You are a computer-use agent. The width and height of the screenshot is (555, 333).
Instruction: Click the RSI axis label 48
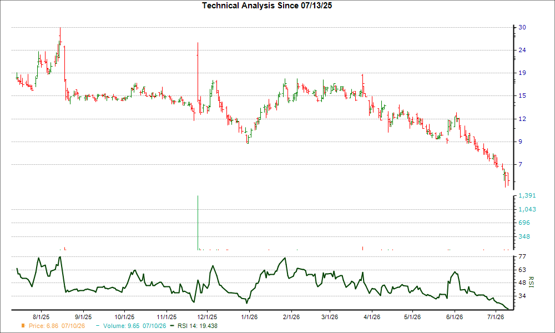pos(522,282)
